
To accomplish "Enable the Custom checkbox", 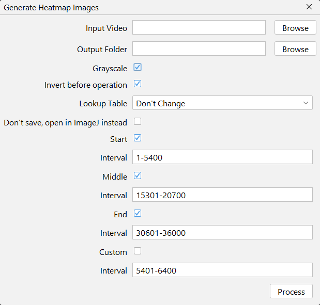I will tap(138, 251).
